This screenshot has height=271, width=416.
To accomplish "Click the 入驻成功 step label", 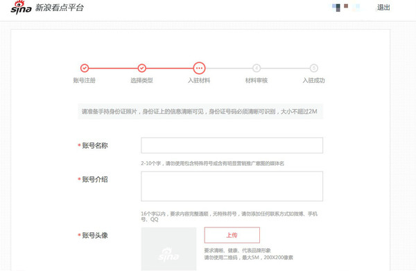I will (x=314, y=80).
